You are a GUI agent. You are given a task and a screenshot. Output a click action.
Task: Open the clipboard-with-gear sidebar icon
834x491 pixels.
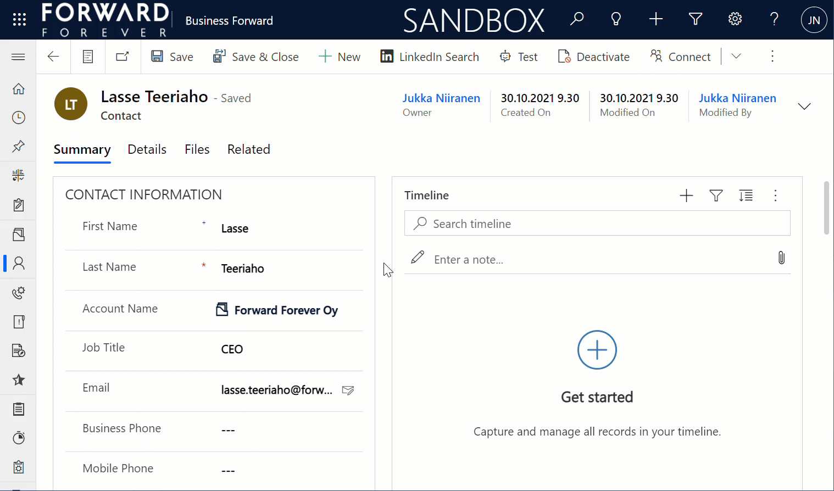tap(19, 467)
